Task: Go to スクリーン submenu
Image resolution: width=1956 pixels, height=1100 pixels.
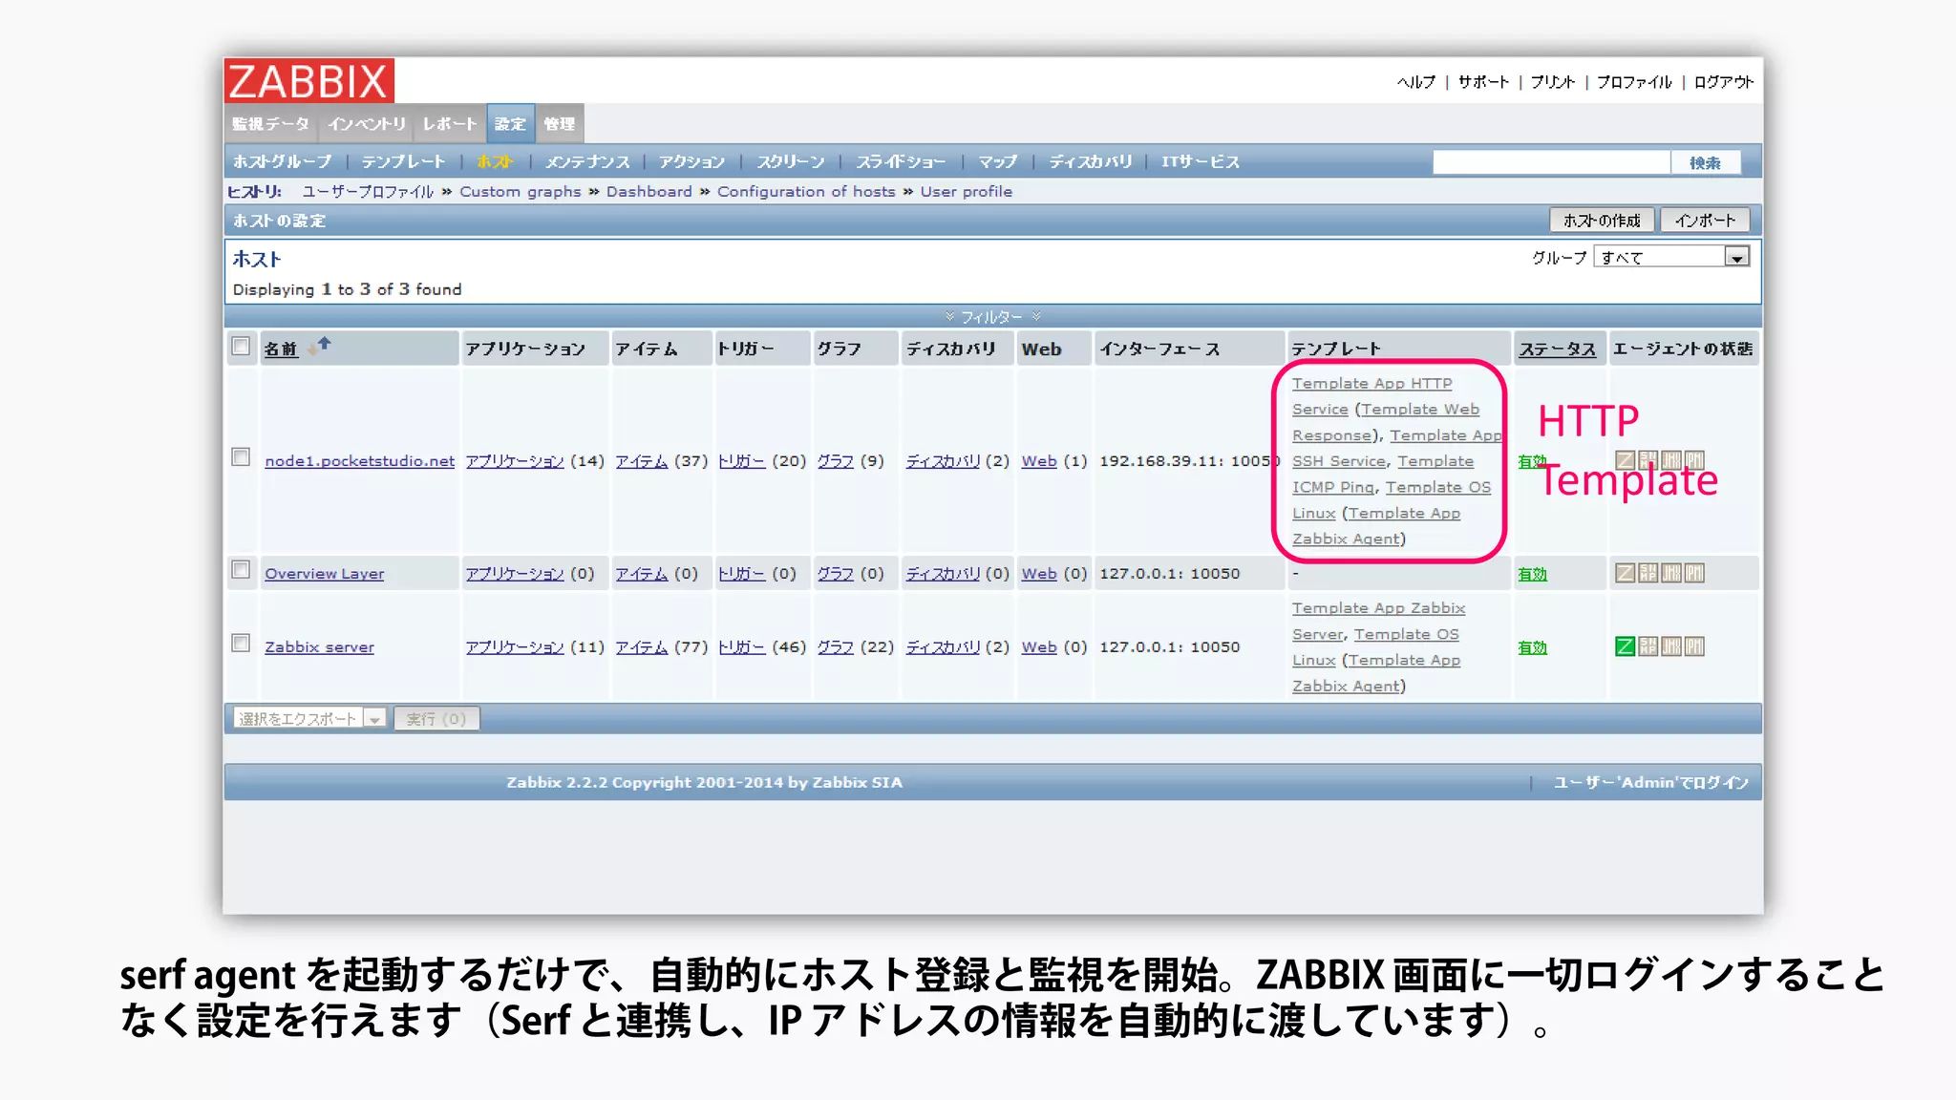Action: point(791,161)
